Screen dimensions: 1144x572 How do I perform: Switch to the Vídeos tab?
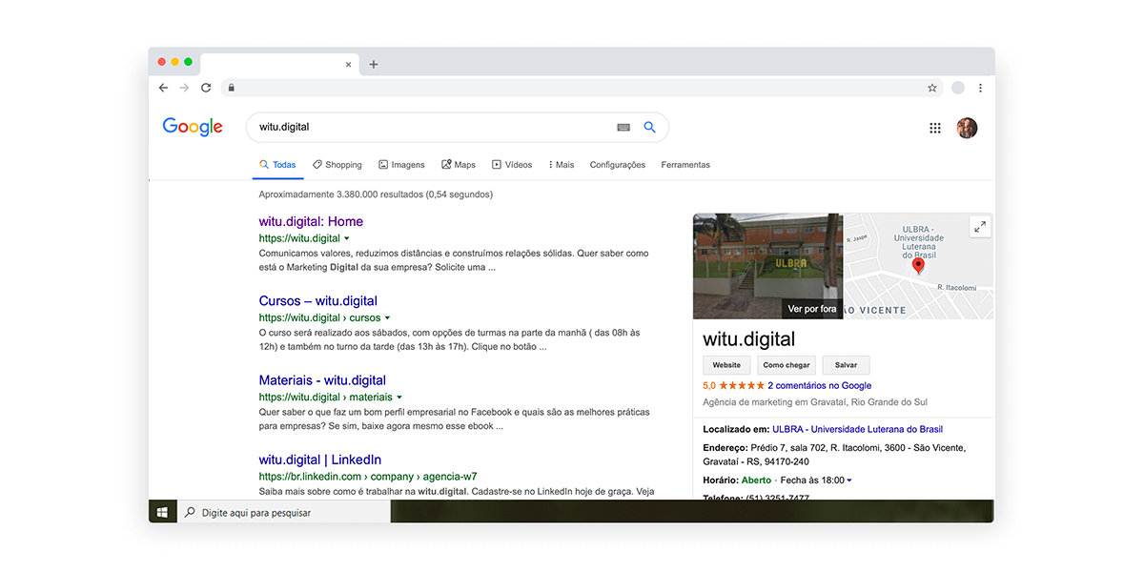point(512,165)
